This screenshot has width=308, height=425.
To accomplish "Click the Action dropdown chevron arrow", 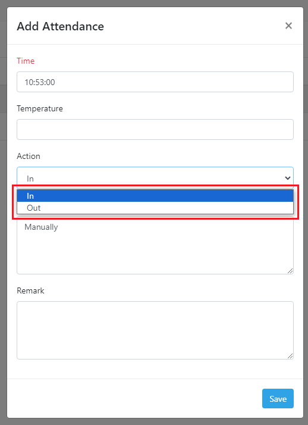I will tap(287, 178).
